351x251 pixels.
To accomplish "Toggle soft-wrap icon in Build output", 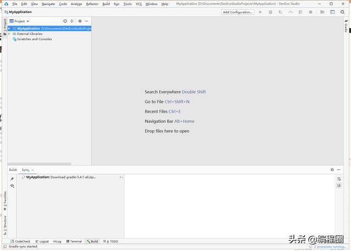I will pyautogui.click(x=339, y=179).
